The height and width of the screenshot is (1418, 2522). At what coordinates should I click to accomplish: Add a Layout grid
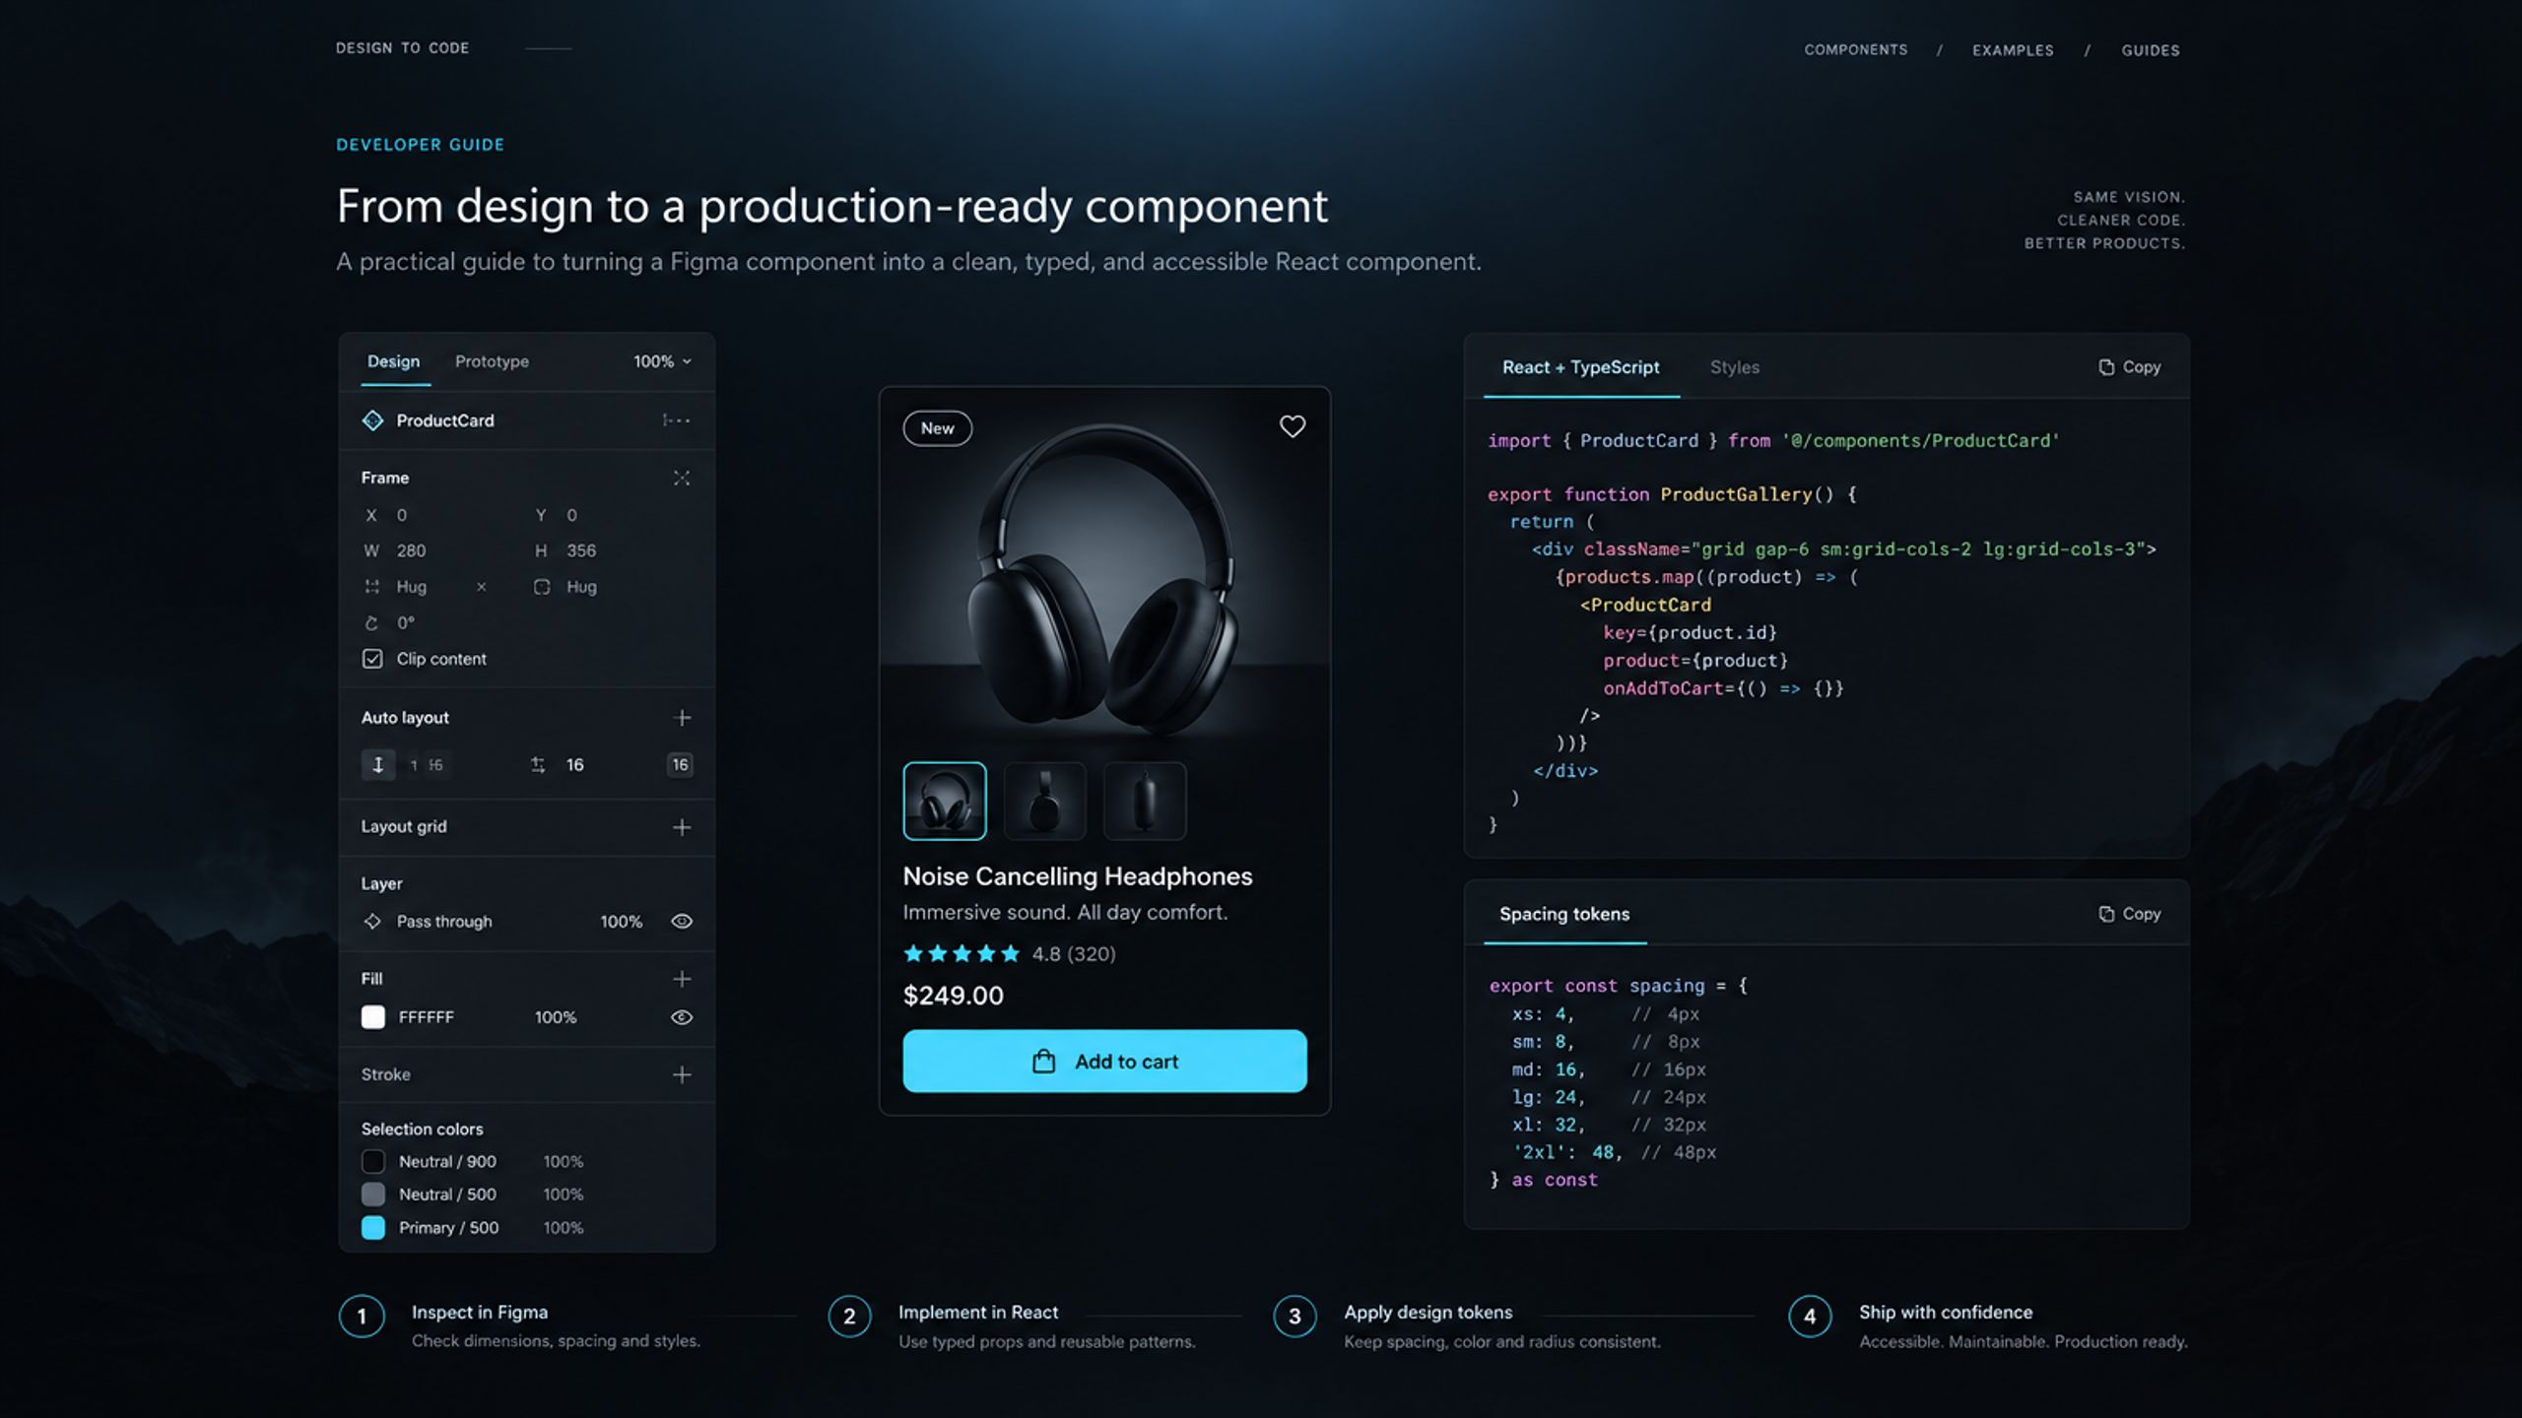click(682, 827)
